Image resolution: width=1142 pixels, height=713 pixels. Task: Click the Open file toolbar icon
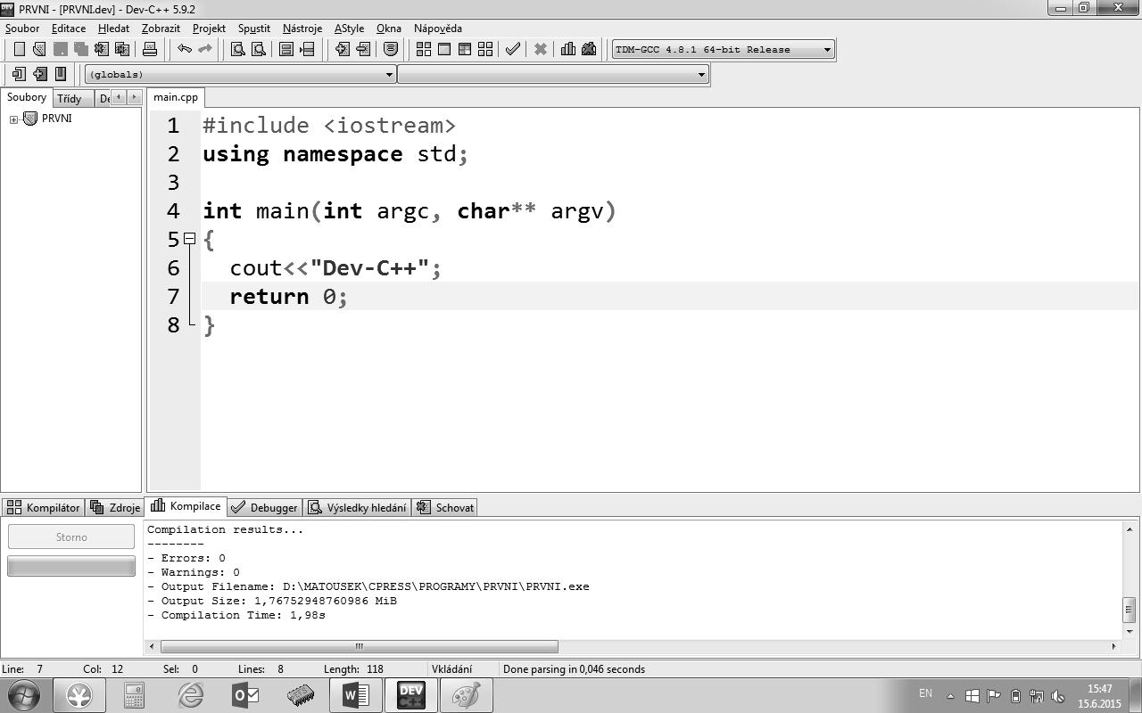pyautogui.click(x=39, y=49)
